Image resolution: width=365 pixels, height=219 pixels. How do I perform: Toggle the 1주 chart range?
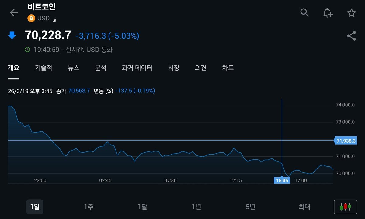point(88,207)
